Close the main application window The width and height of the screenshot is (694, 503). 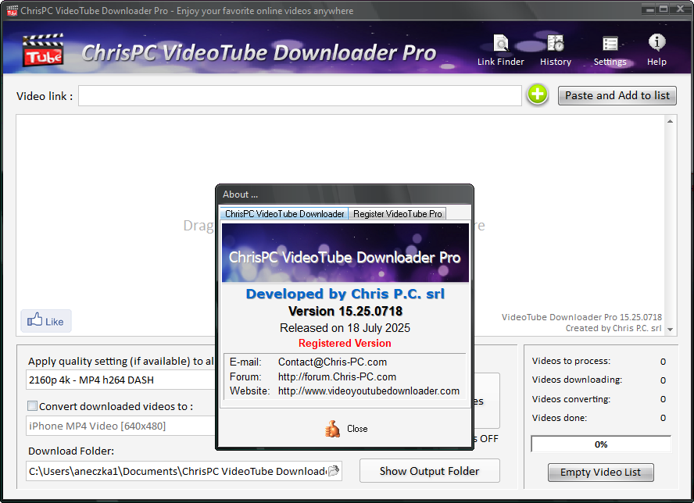pyautogui.click(x=680, y=9)
